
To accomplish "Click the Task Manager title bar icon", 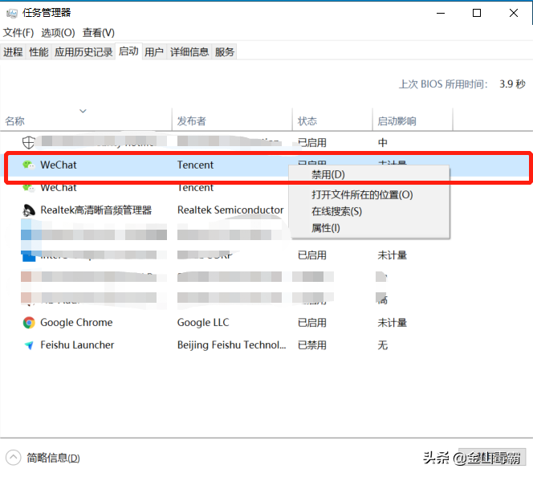I will pos(11,14).
